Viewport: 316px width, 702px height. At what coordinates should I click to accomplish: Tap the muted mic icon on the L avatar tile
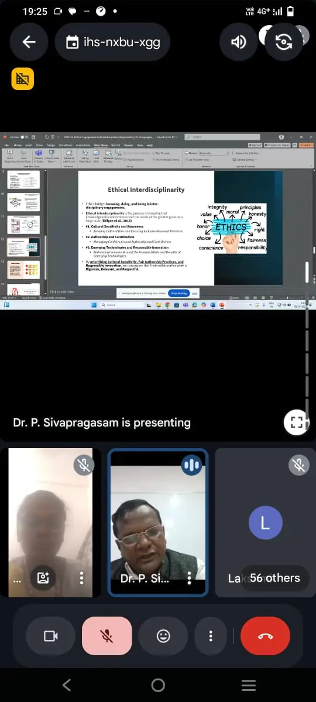click(x=298, y=464)
